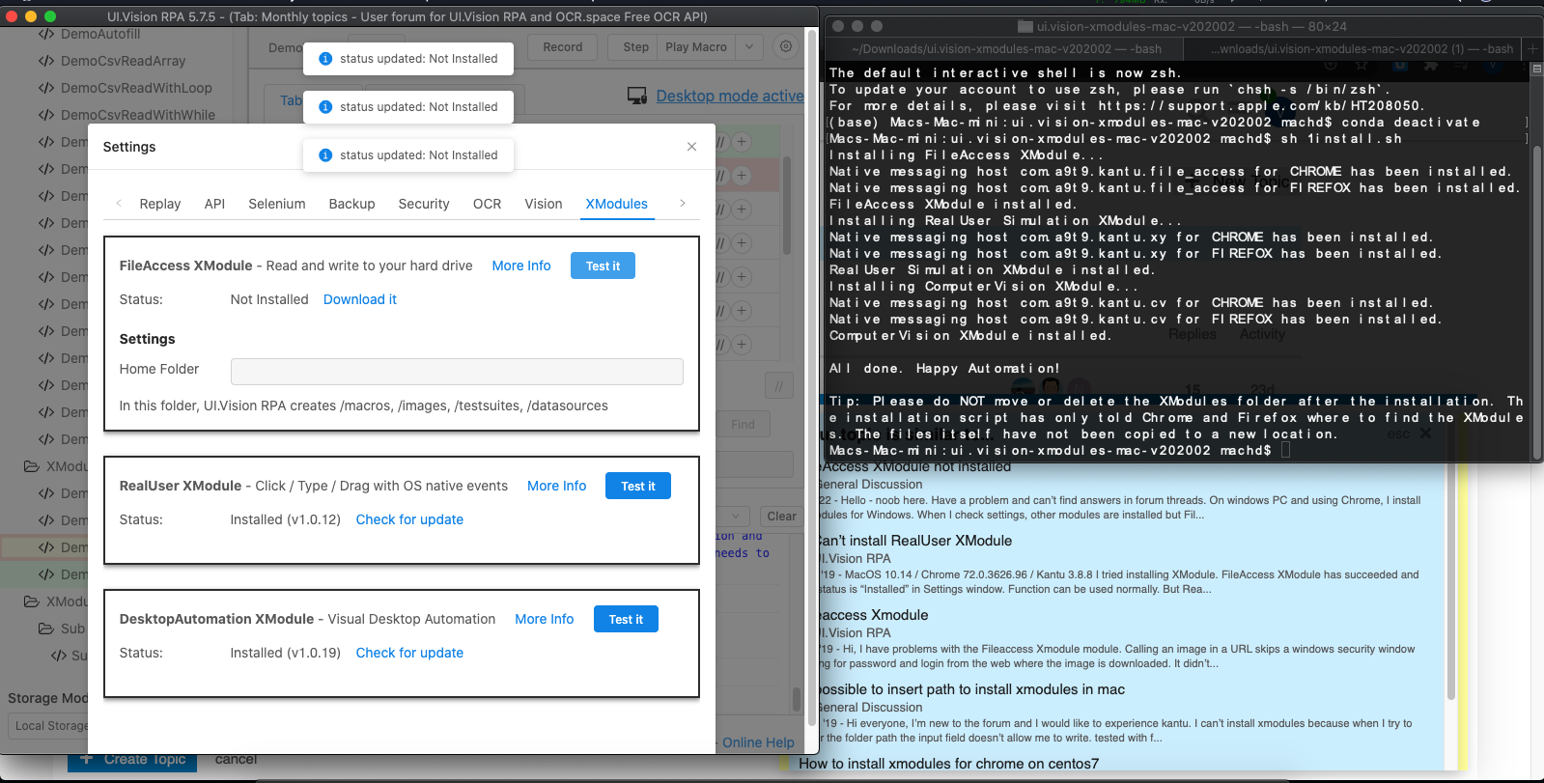Open the Vision settings tab
Image resolution: width=1544 pixels, height=783 pixels.
(x=543, y=204)
